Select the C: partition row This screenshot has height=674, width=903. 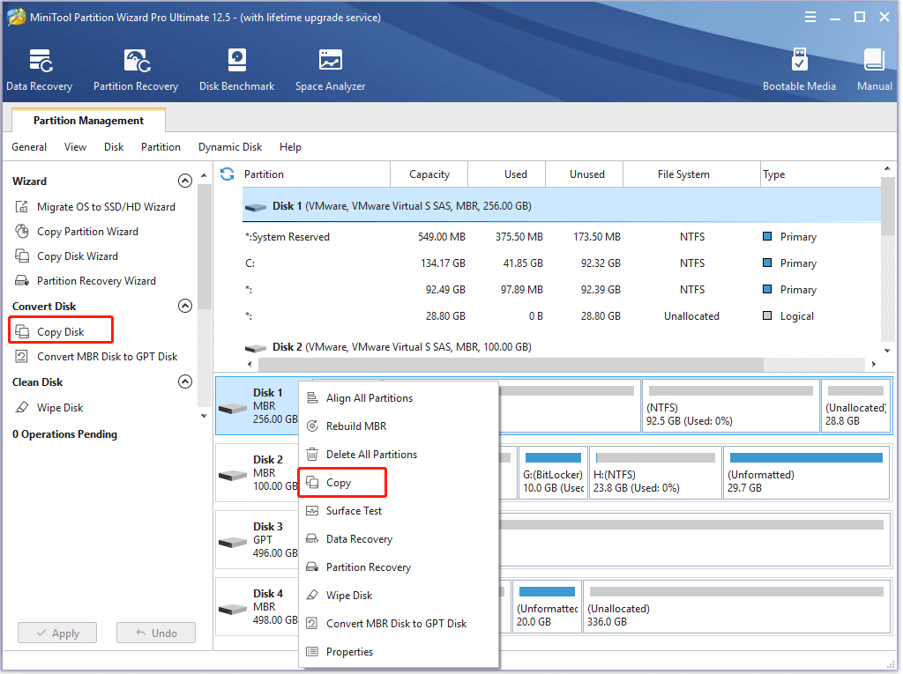tap(562, 263)
